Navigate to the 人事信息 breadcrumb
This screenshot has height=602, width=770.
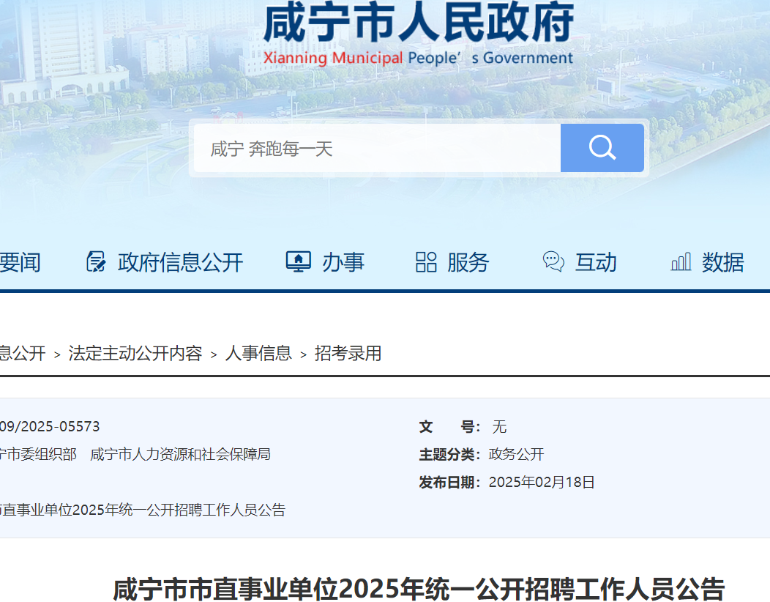258,354
